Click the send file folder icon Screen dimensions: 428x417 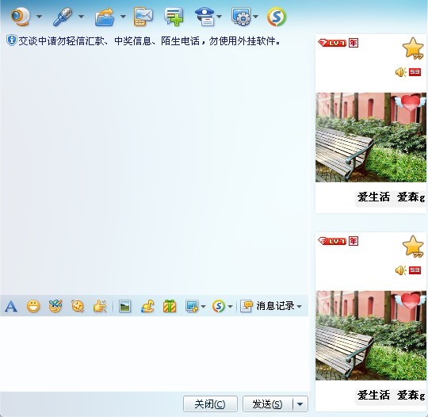point(105,17)
